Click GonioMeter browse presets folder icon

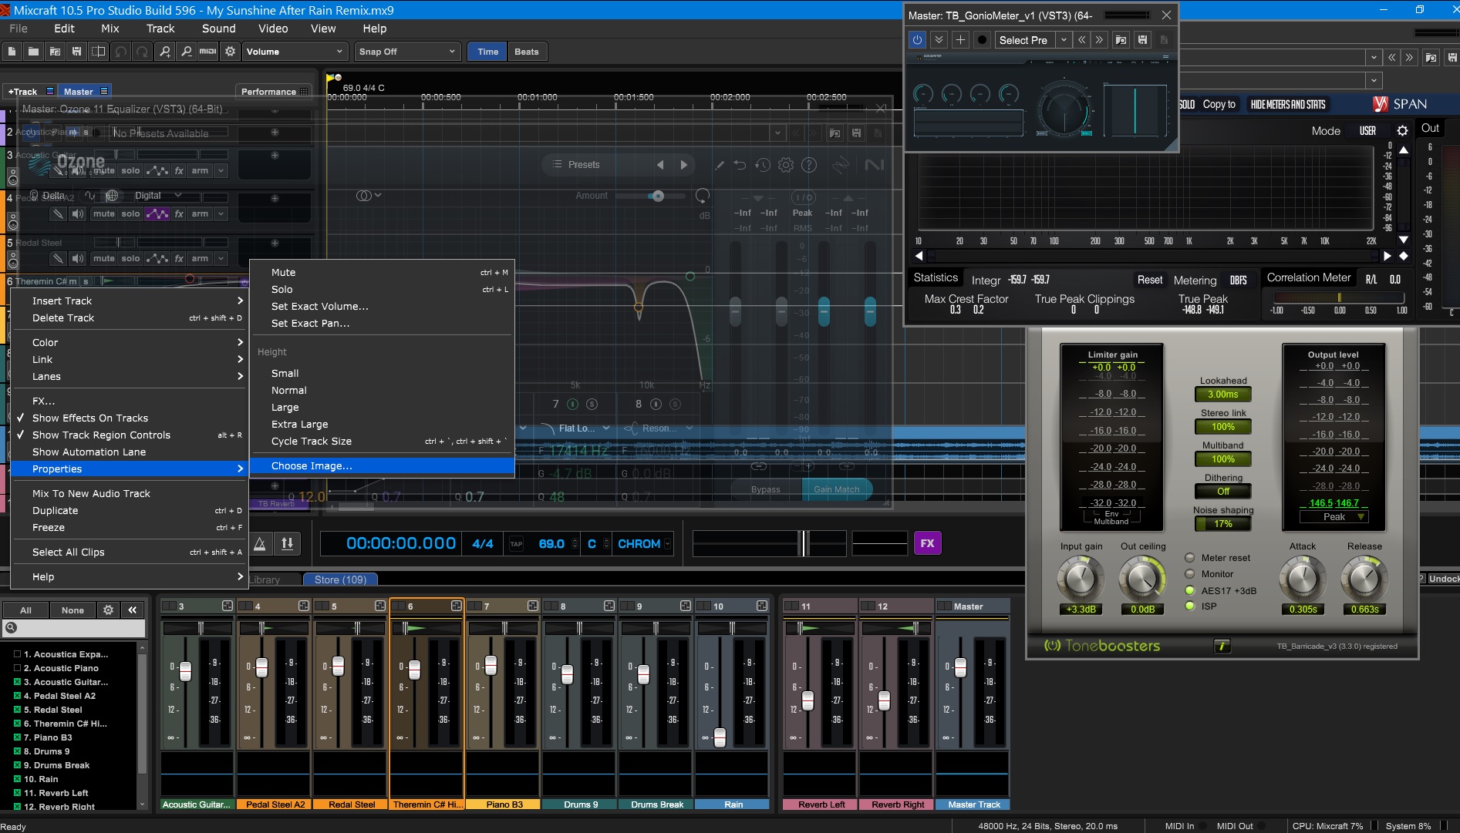pyautogui.click(x=1121, y=39)
